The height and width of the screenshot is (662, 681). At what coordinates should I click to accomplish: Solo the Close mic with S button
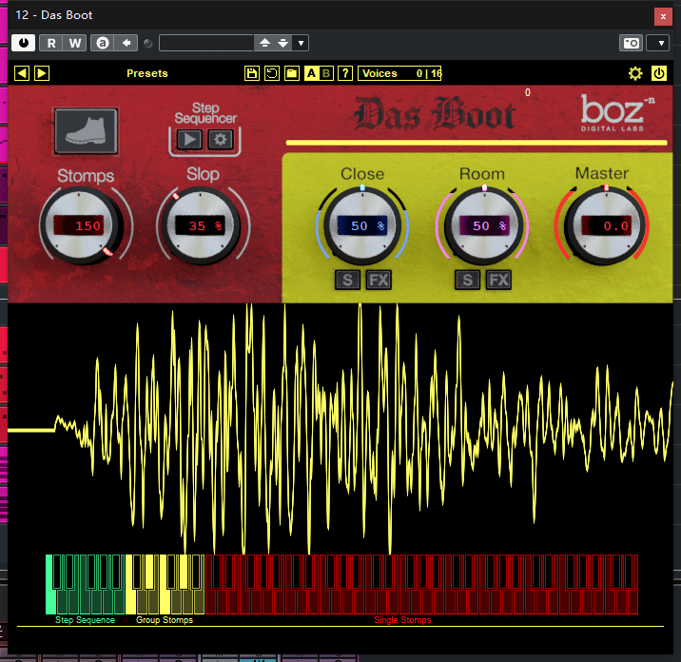(348, 279)
